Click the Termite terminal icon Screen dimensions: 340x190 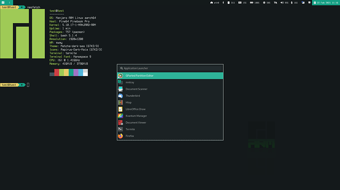(120, 129)
